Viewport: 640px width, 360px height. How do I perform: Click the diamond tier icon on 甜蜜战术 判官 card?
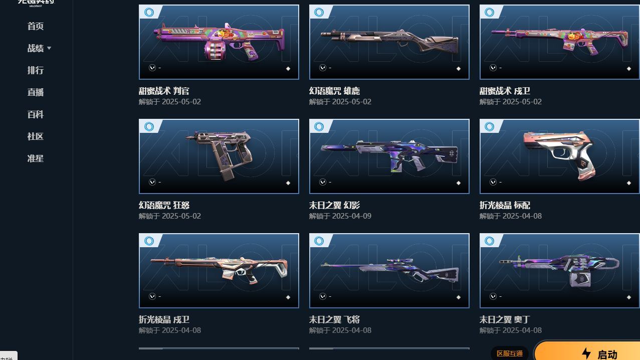coord(288,69)
